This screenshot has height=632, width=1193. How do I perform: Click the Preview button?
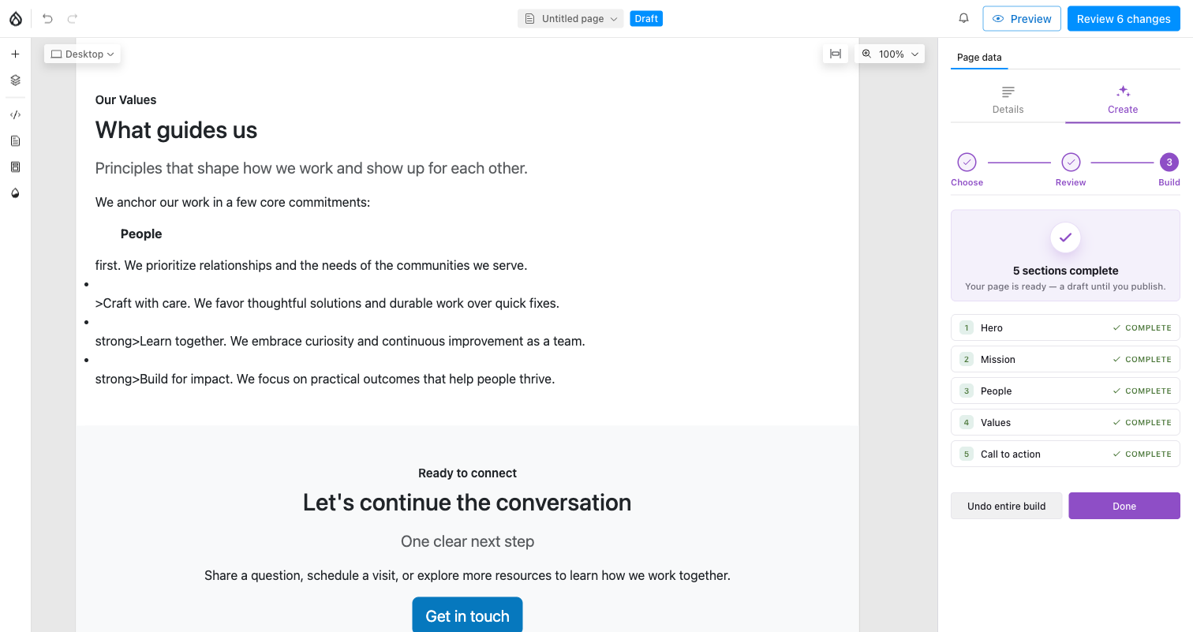pyautogui.click(x=1022, y=19)
